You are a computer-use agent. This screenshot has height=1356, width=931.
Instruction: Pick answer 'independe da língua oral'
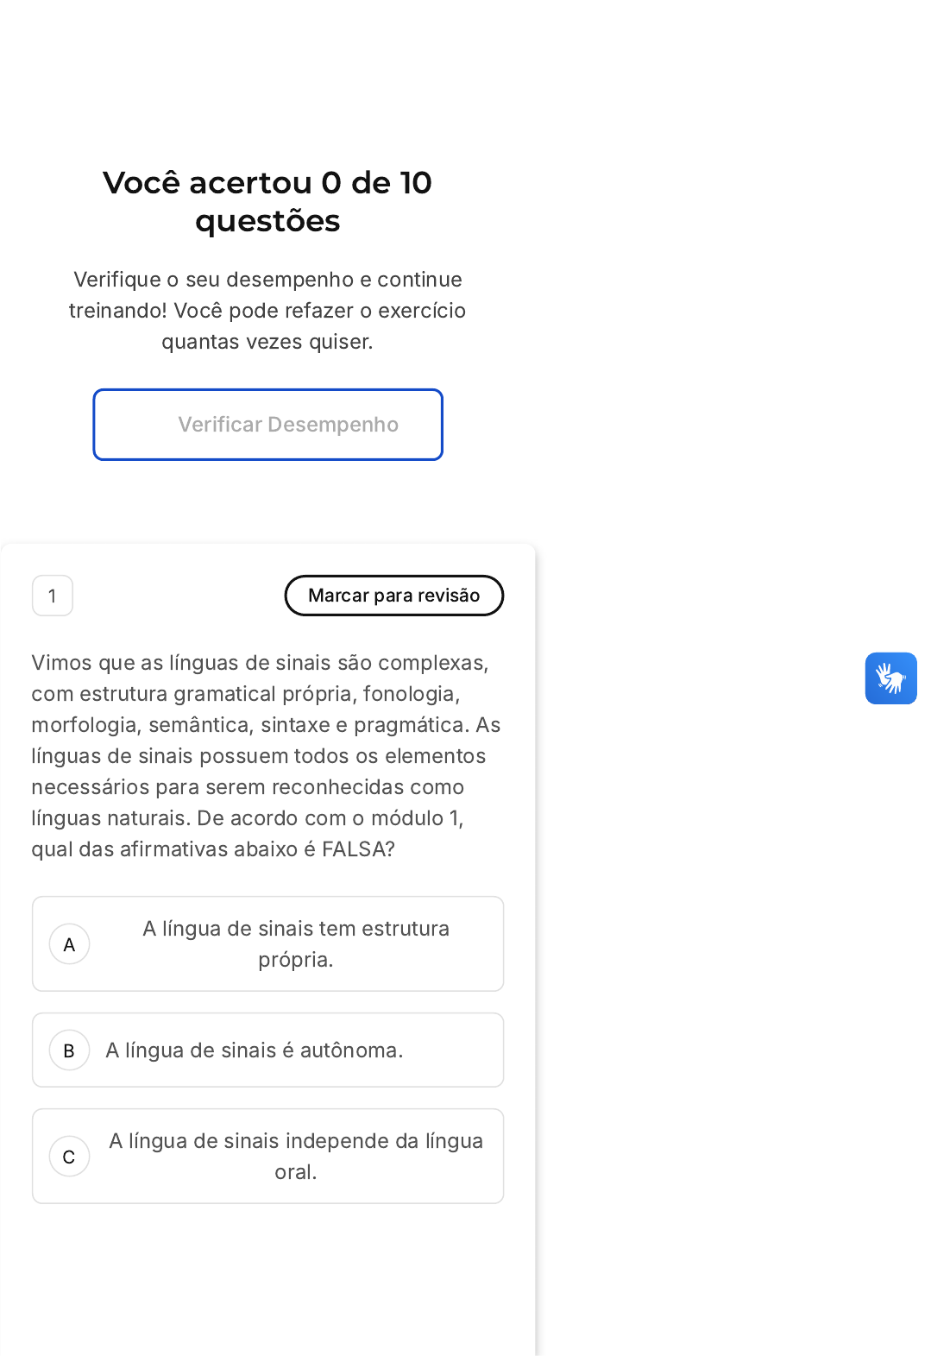295,1156
